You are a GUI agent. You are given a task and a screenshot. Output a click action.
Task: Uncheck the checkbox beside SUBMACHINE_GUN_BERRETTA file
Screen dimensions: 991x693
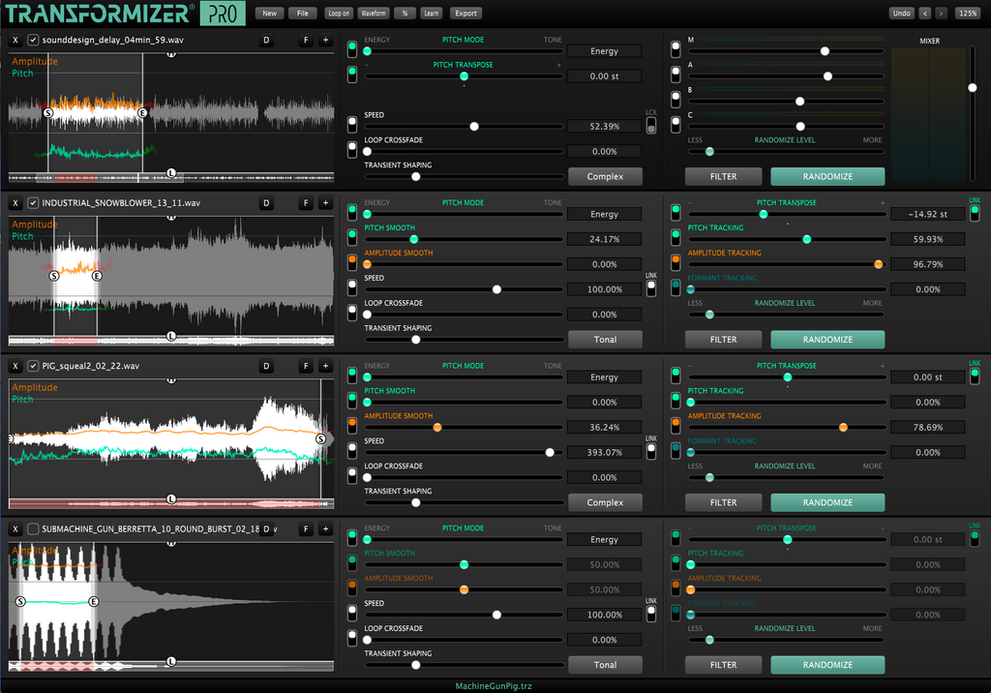pos(35,529)
